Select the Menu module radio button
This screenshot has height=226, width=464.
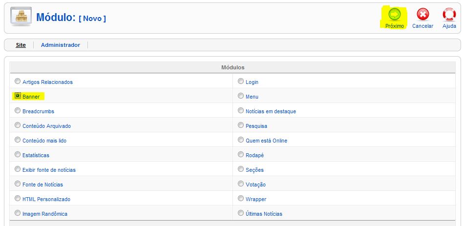(241, 96)
